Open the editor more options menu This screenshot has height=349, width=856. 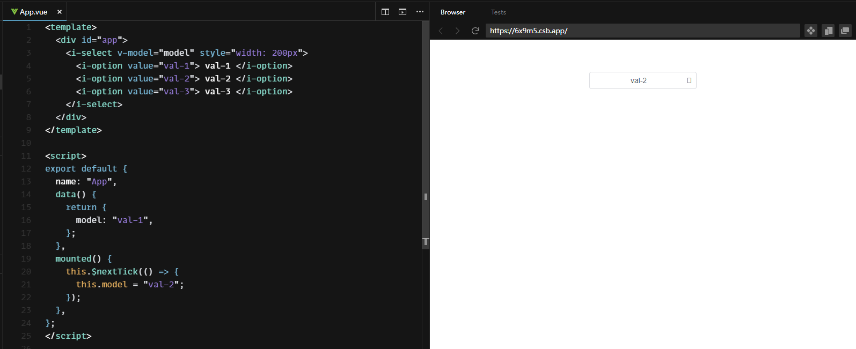420,12
